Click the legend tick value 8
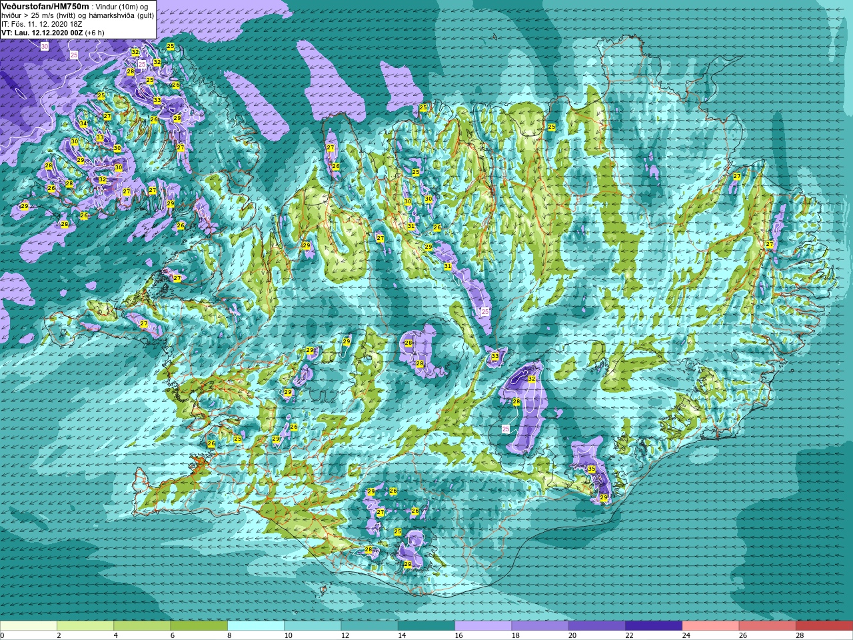 click(x=229, y=635)
